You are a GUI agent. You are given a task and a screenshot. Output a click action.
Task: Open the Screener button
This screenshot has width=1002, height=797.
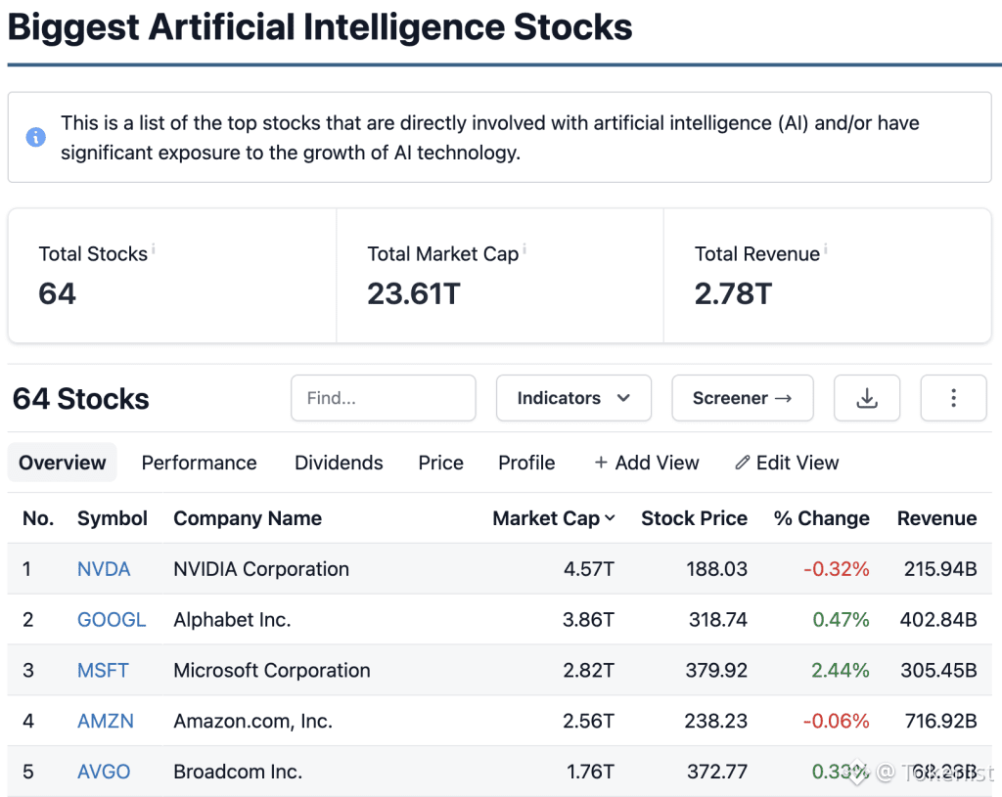pos(742,398)
